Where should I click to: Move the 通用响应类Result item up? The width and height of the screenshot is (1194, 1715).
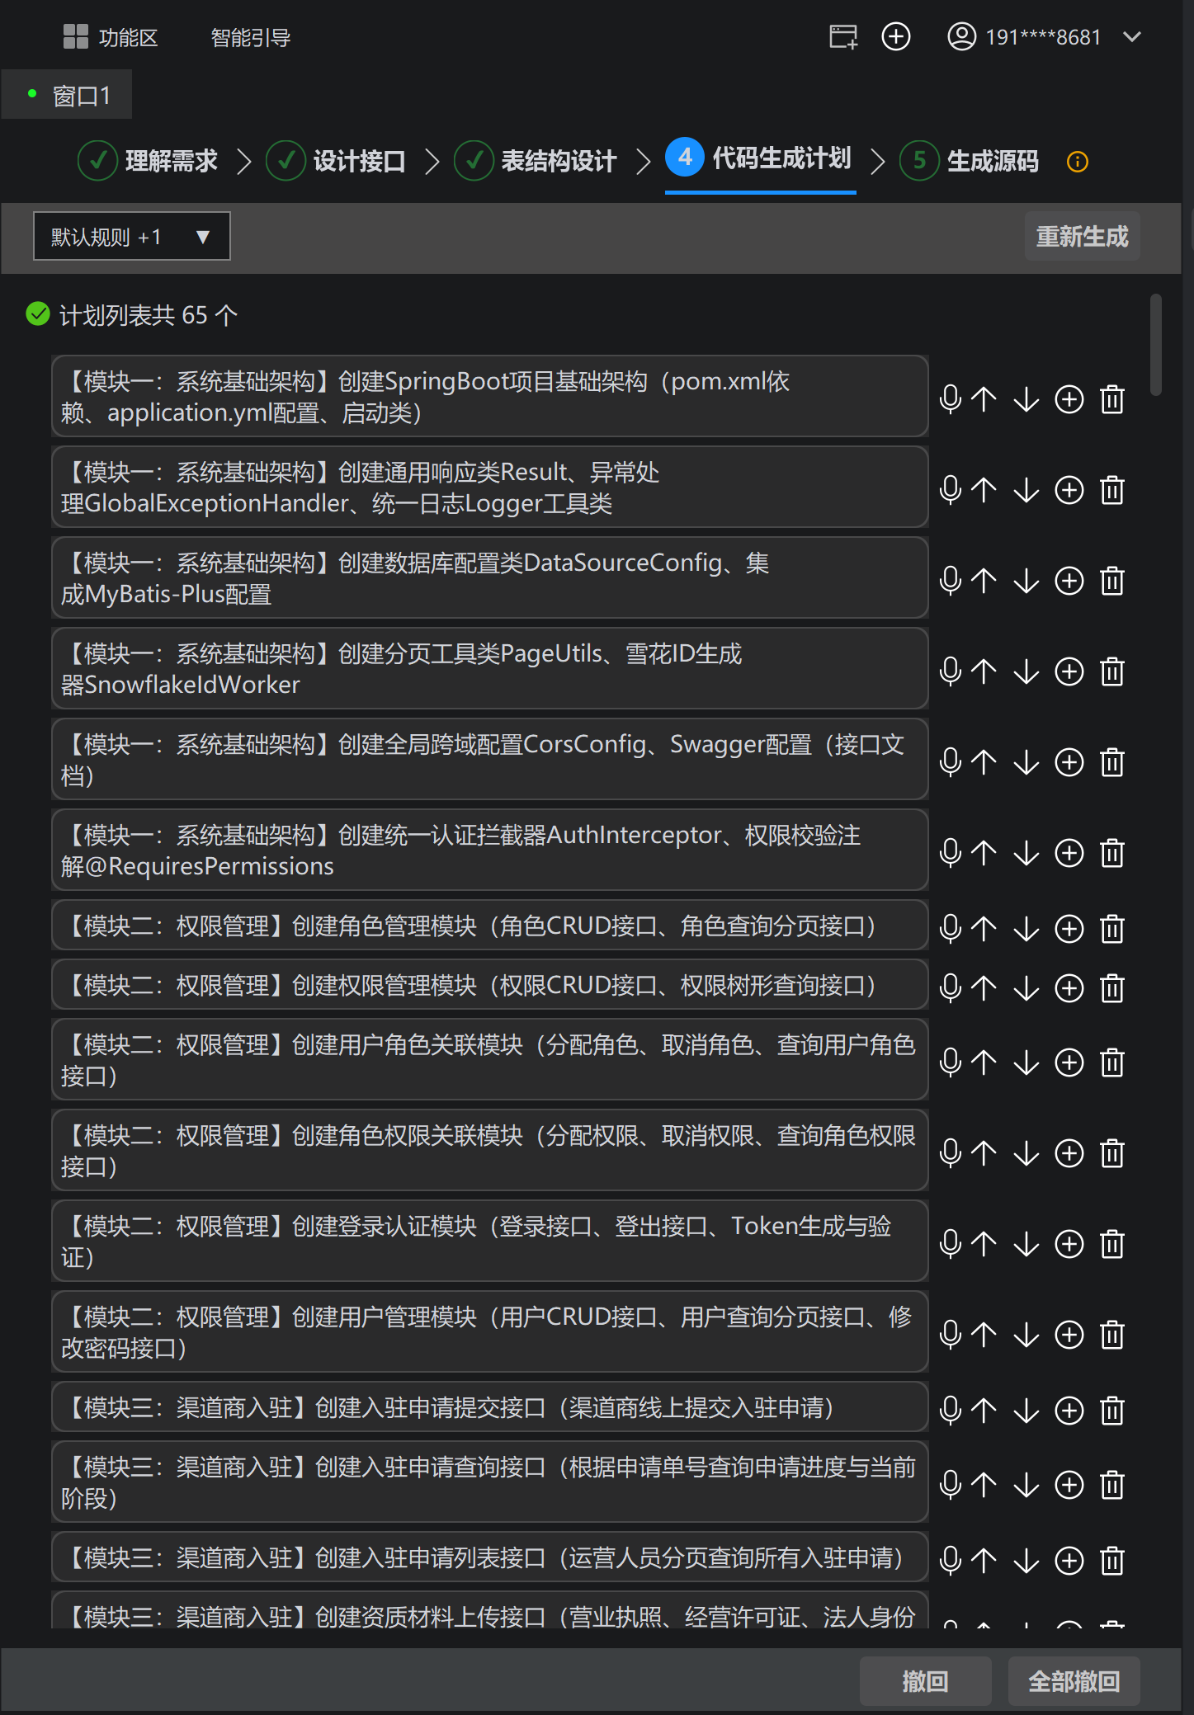click(984, 490)
